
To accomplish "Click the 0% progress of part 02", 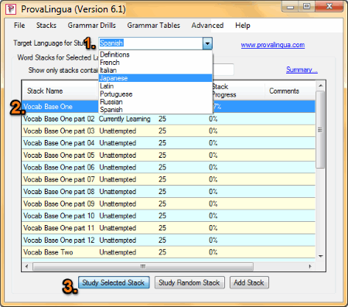I will (x=213, y=119).
